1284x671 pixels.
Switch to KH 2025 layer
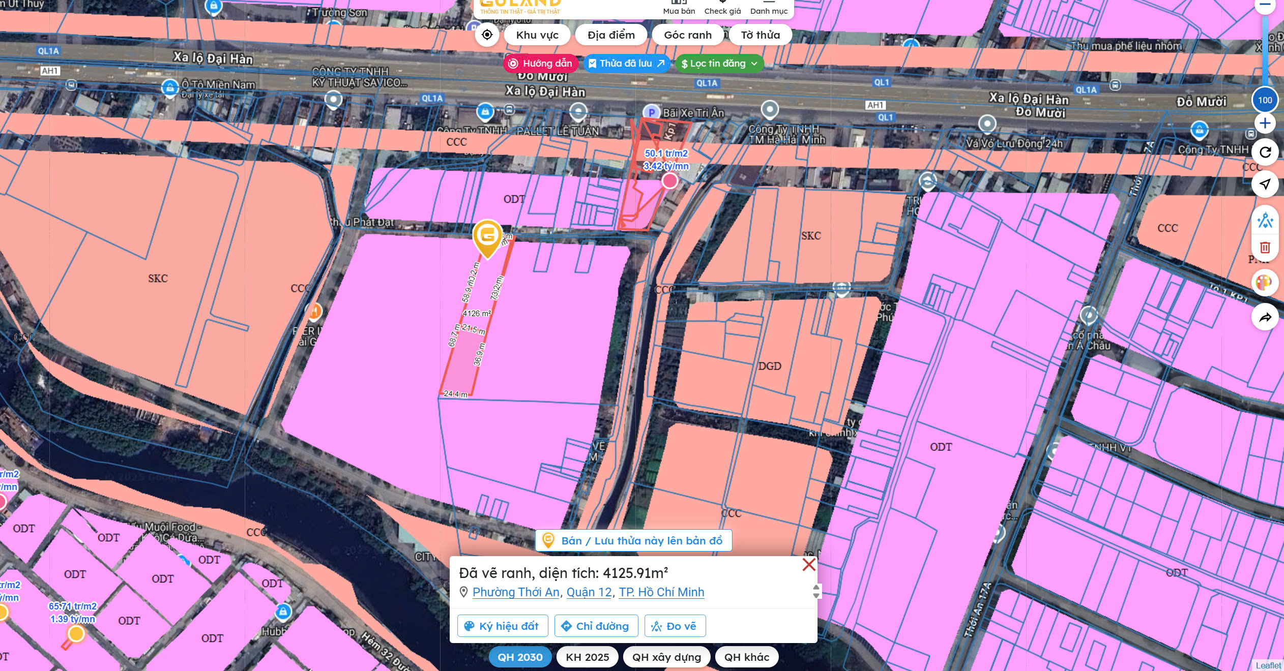click(587, 657)
